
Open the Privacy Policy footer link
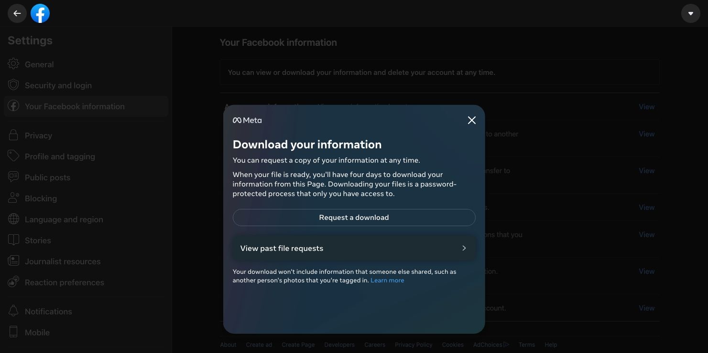point(413,344)
